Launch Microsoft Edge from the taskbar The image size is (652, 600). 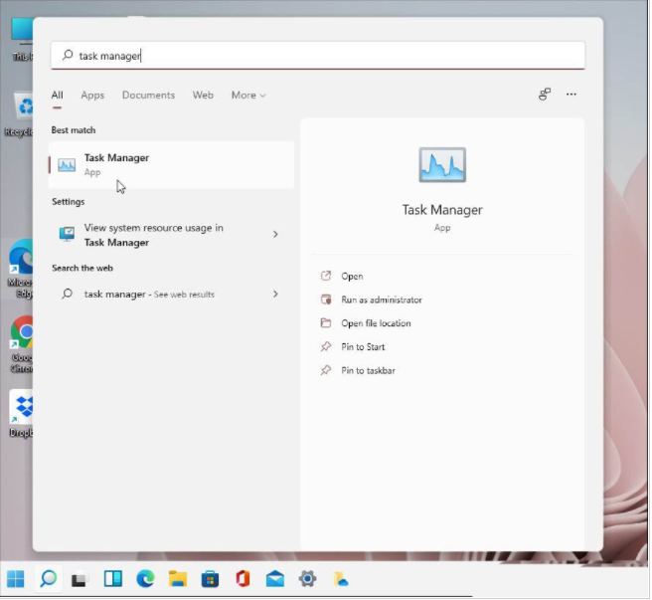click(145, 578)
